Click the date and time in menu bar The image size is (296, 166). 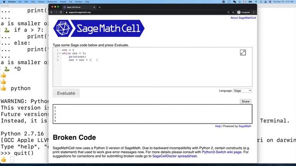(x=284, y=2)
